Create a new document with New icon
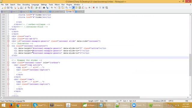This screenshot has height=108, width=192. pos(2,7)
